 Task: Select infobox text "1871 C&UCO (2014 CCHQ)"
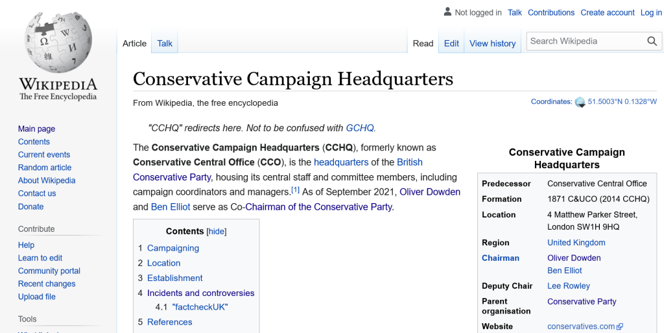[x=598, y=199]
